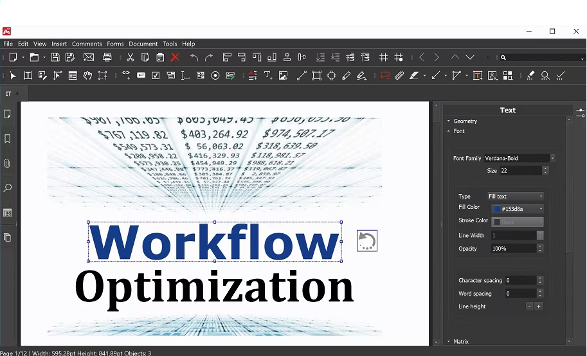Viewport: 587px width, 356px height.
Task: Click the Open folder icon
Action: coord(34,57)
